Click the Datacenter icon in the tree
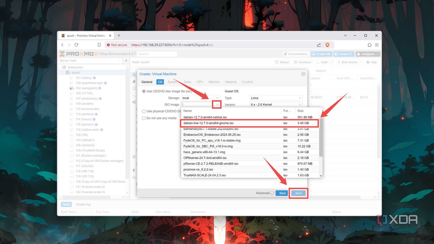Image resolution: width=434 pixels, height=244 pixels. tap(64, 67)
